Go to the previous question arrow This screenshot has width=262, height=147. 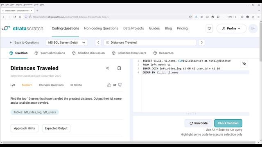(98, 42)
